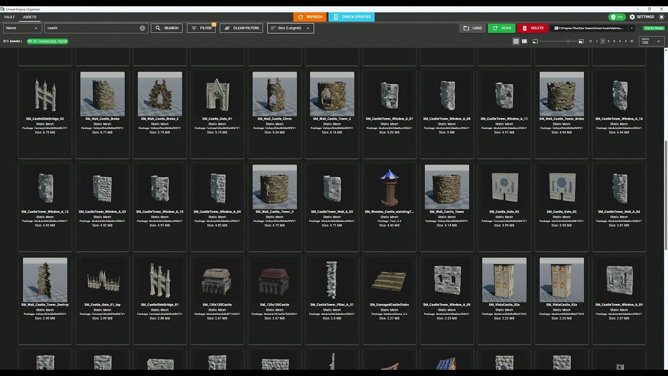Open the Name search field dropdown
The image size is (668, 376).
pos(22,28)
